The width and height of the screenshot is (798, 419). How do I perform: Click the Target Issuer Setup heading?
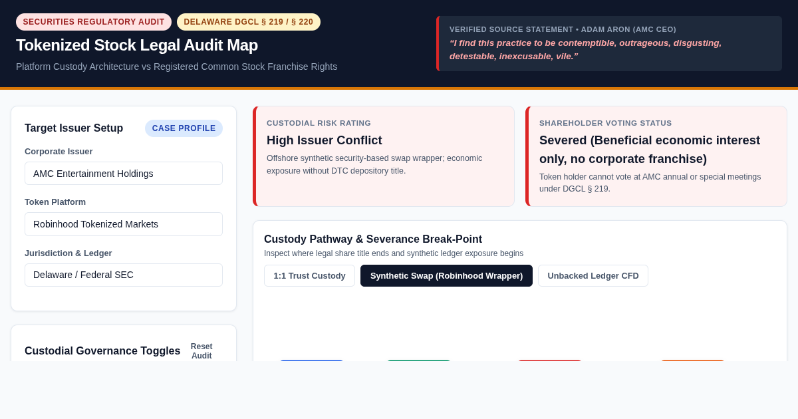tap(74, 128)
